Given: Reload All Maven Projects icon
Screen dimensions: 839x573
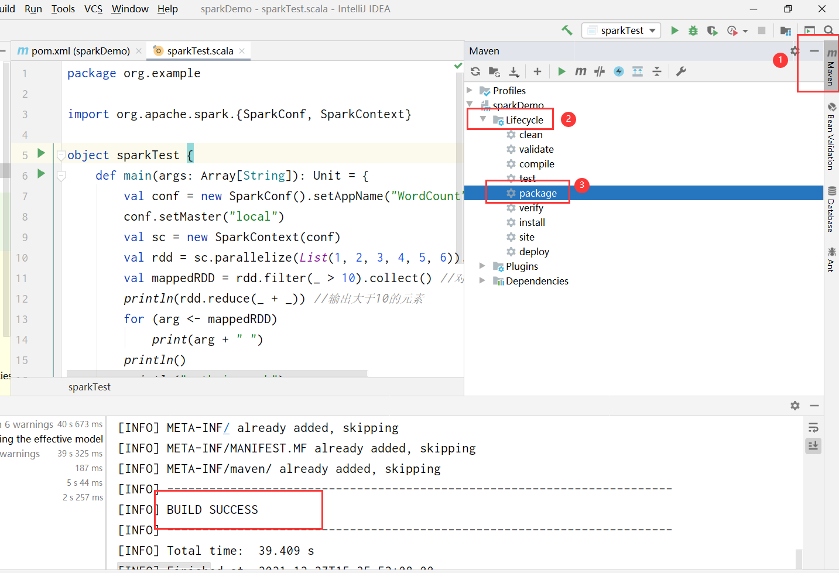Looking at the screenshot, I should click(475, 71).
